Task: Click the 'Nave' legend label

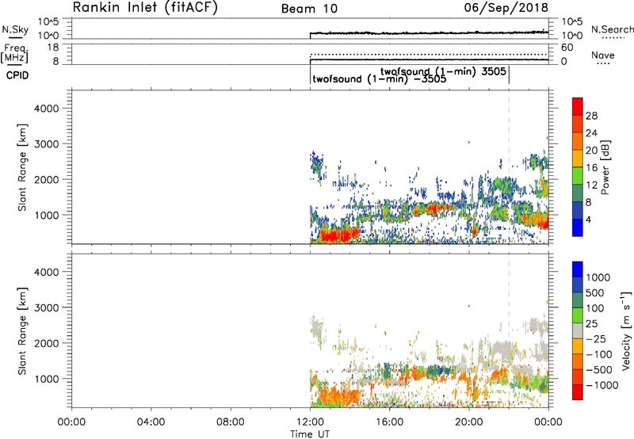Action: click(x=602, y=55)
